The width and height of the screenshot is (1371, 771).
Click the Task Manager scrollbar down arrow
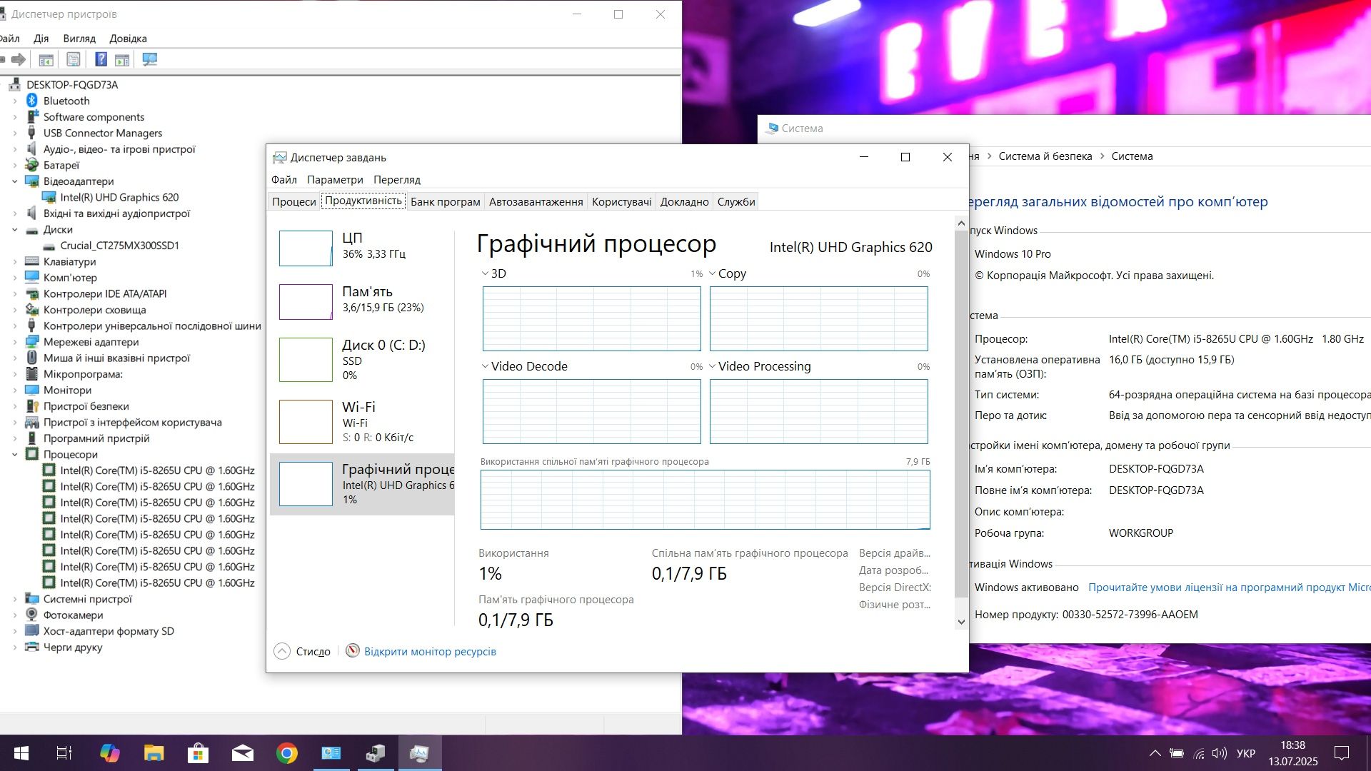pyautogui.click(x=961, y=622)
